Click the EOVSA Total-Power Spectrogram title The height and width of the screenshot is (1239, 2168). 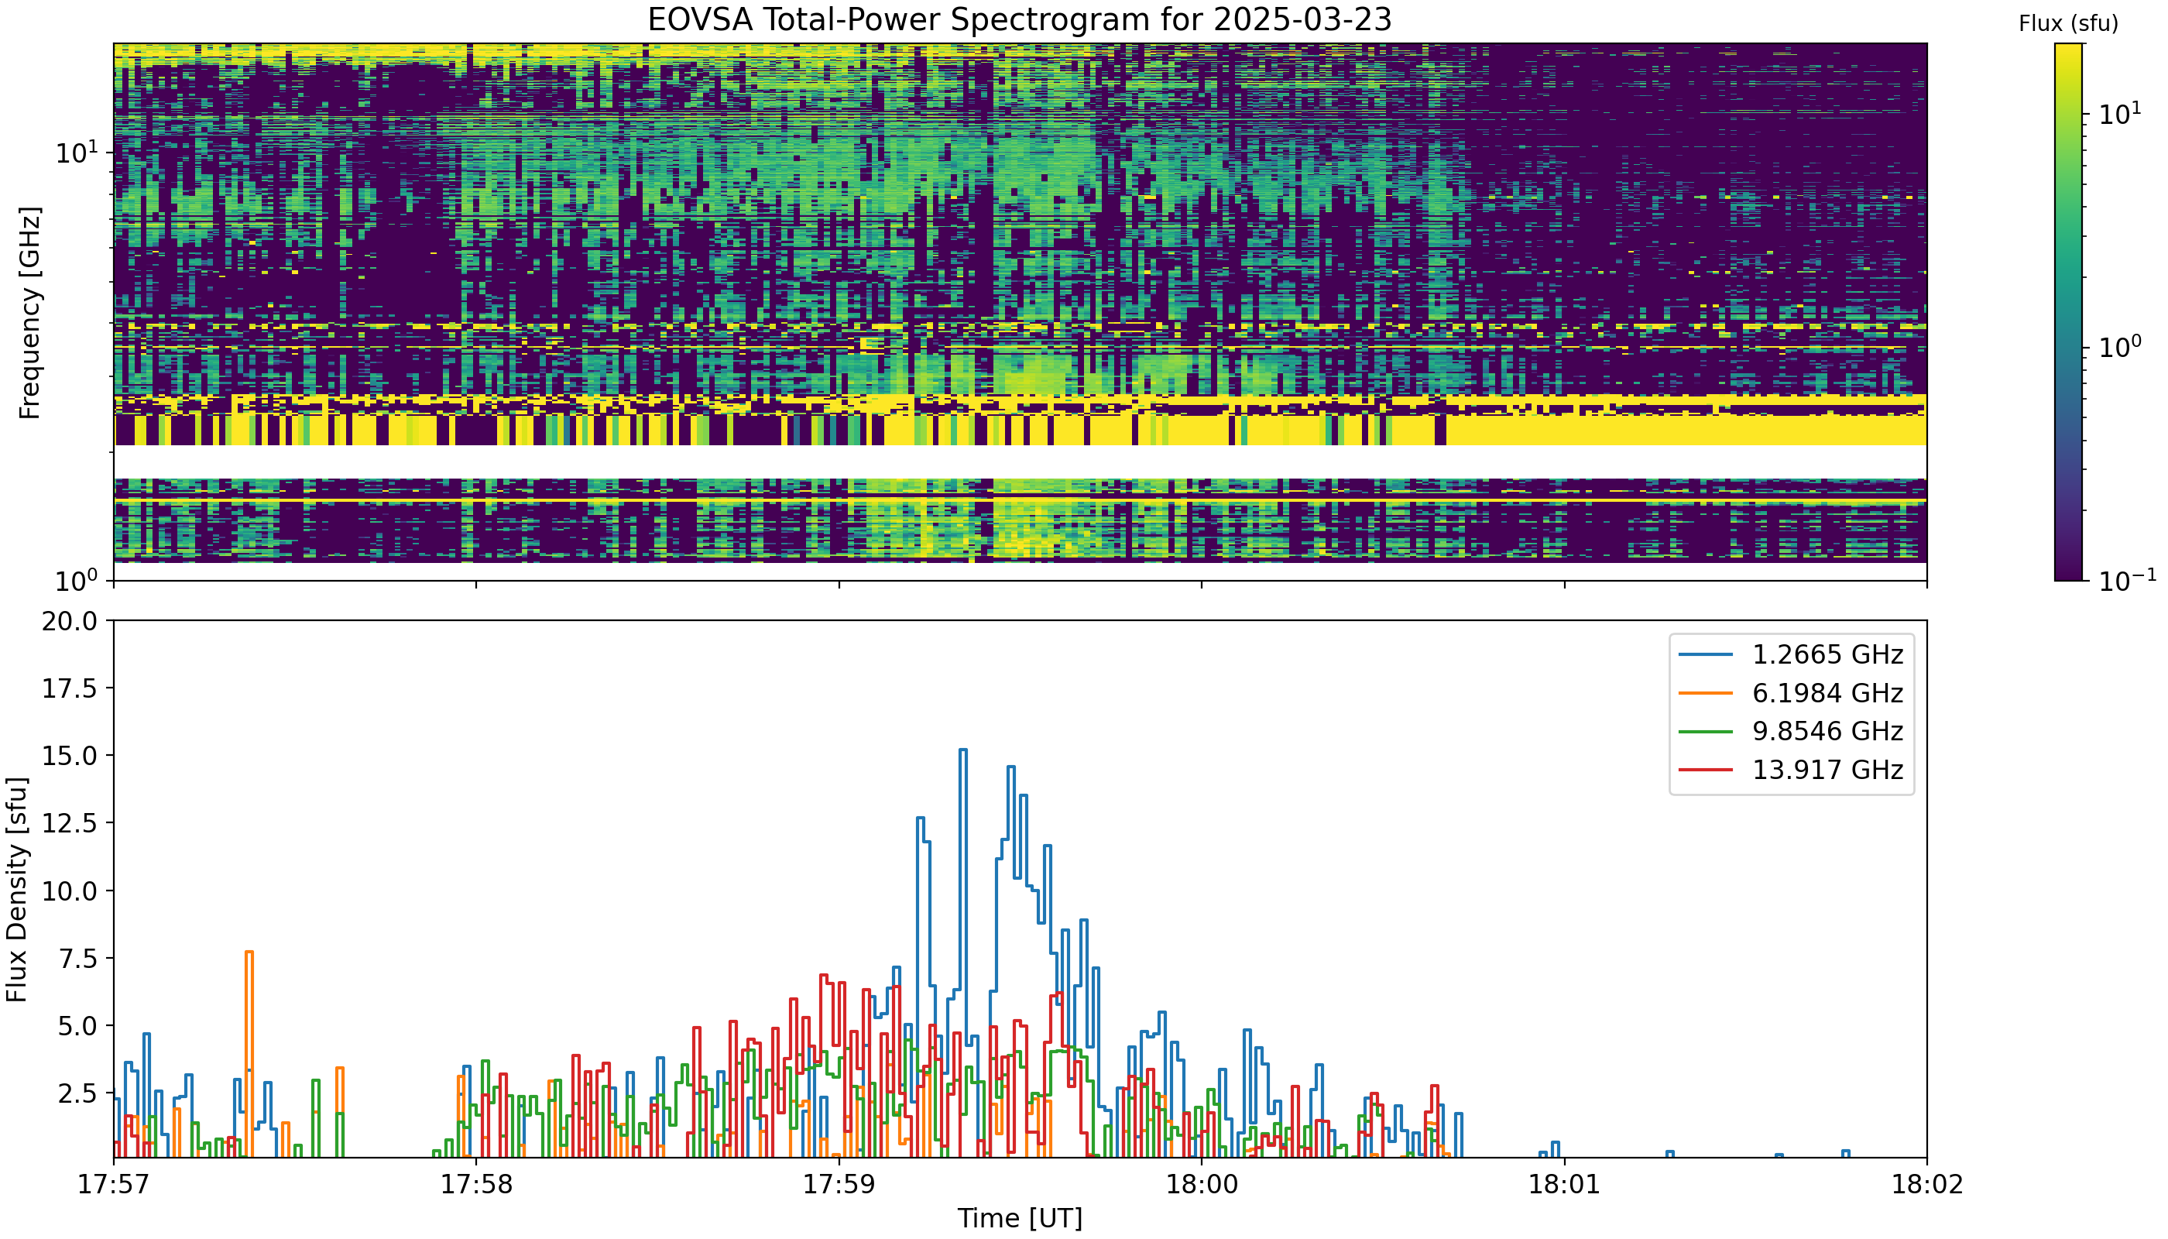coord(1019,19)
